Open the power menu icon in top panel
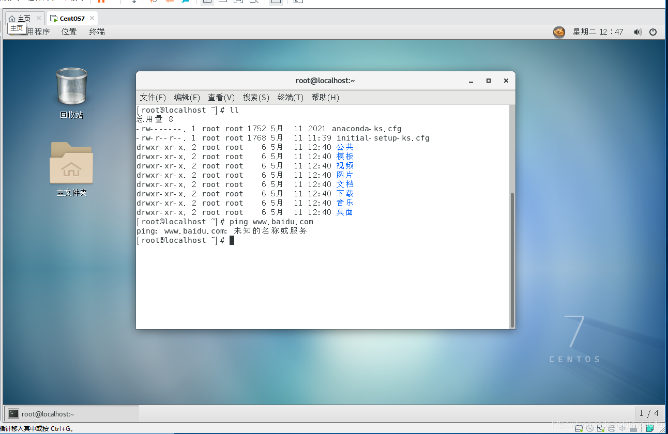This screenshot has height=434, width=668. [x=653, y=32]
